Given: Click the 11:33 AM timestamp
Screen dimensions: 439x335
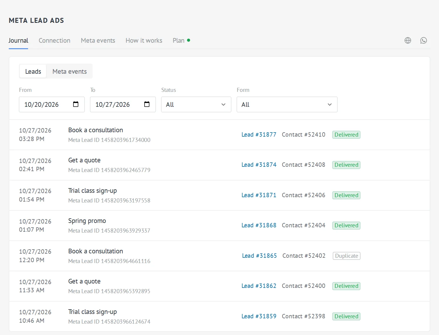Looking at the screenshot, I should tap(32, 290).
